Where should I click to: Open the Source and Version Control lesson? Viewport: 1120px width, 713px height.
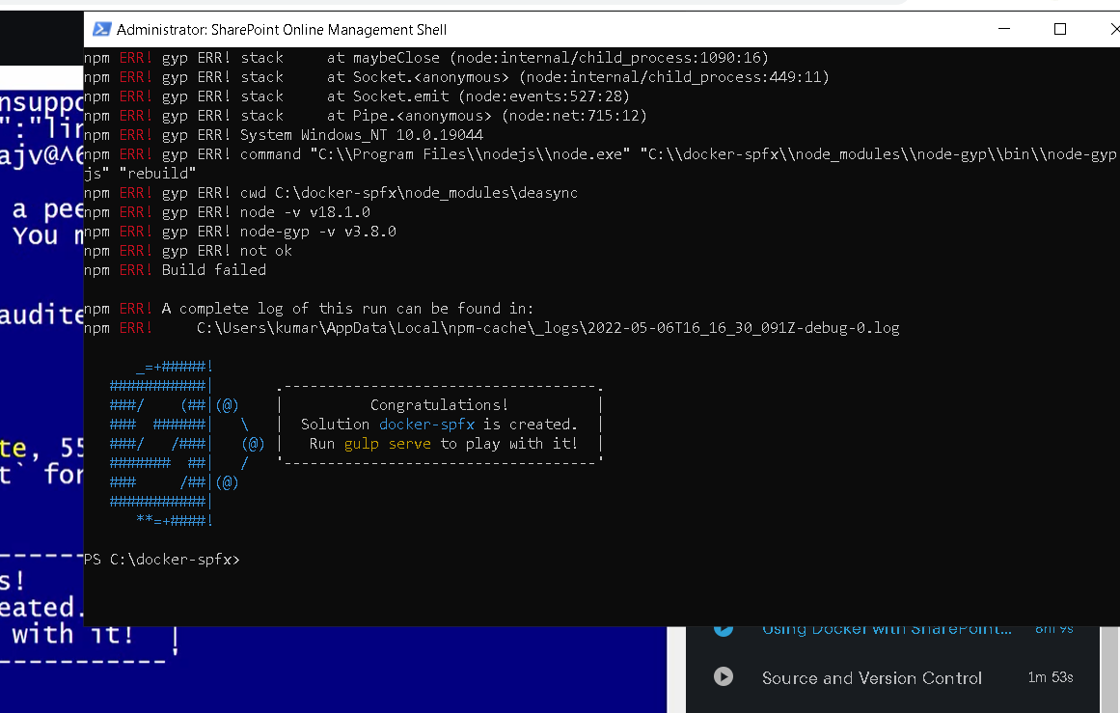(871, 678)
